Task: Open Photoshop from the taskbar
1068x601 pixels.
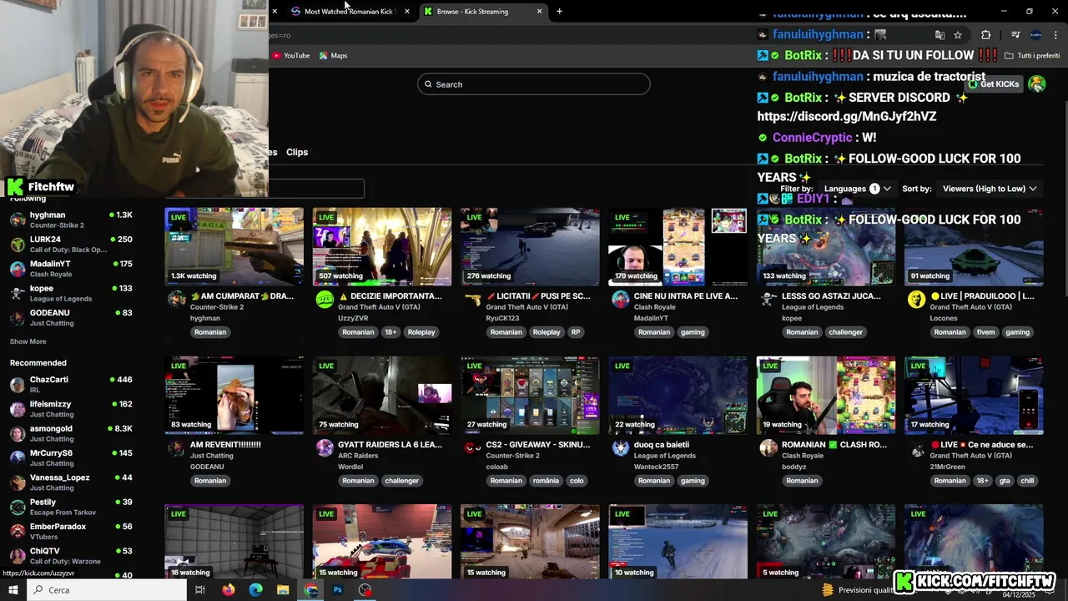Action: [x=338, y=589]
